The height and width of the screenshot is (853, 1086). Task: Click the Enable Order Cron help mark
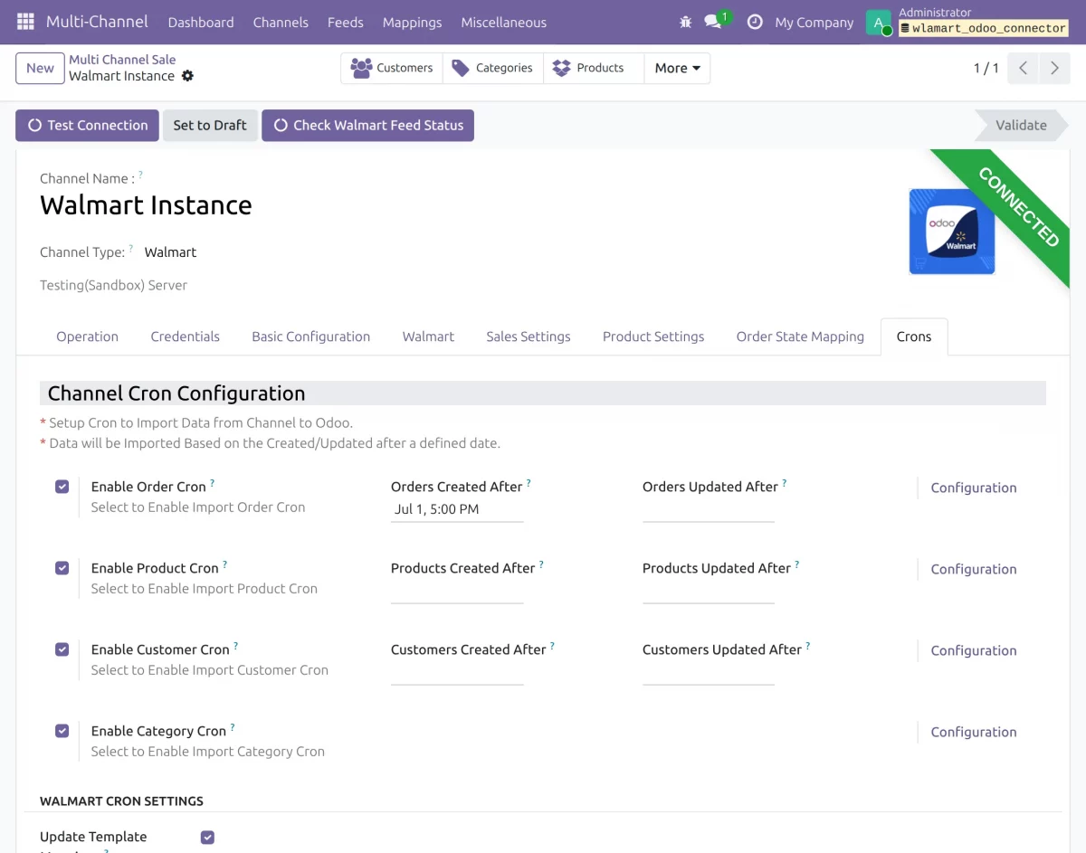point(213,483)
